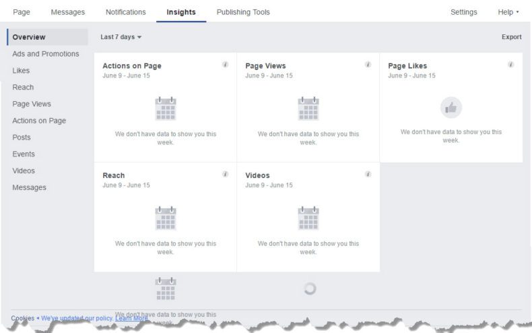This screenshot has width=532, height=333.
Task: Click the Videos card title
Action: tap(257, 175)
